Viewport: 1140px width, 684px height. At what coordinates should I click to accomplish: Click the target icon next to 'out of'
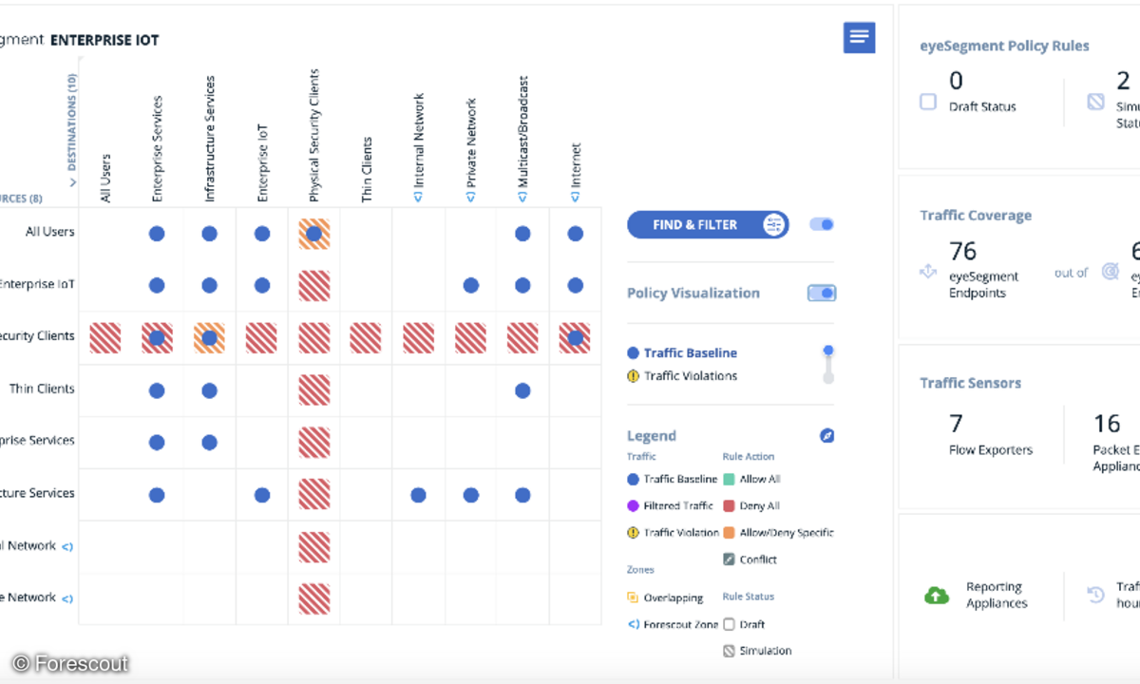pyautogui.click(x=1110, y=272)
